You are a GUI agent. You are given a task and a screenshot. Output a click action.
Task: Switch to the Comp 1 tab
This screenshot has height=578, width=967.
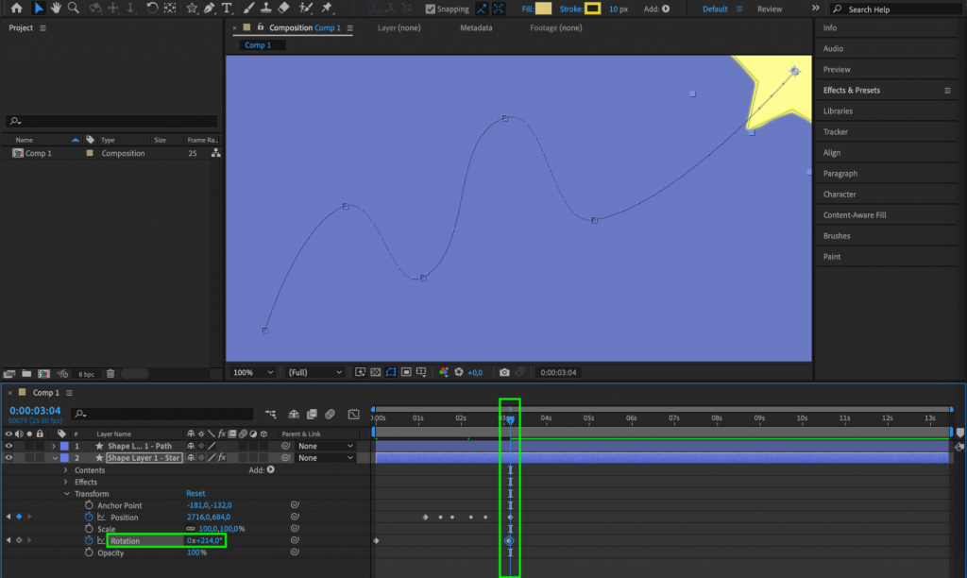point(260,44)
